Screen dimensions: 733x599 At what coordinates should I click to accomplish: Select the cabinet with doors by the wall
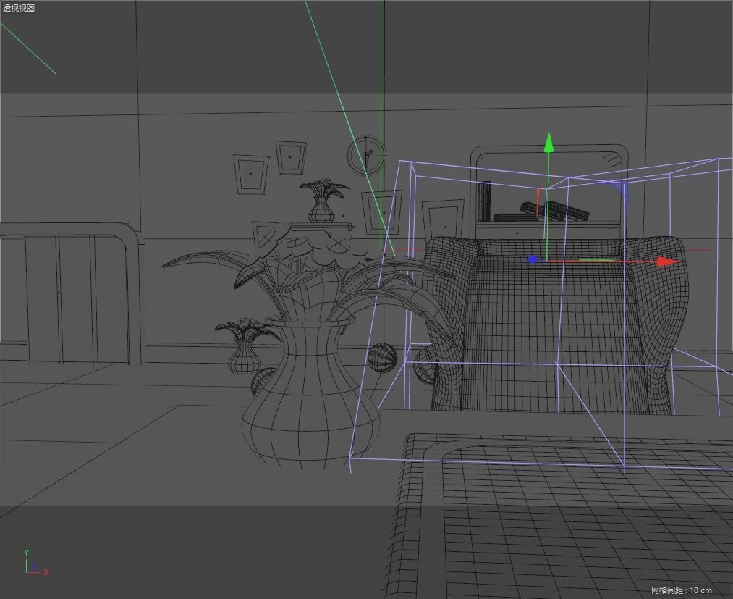(70, 294)
